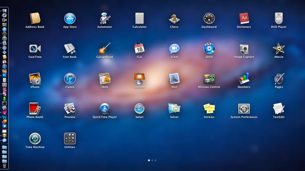This screenshot has width=305, height=171.
Task: Launch GarageBand
Action: [105, 48]
